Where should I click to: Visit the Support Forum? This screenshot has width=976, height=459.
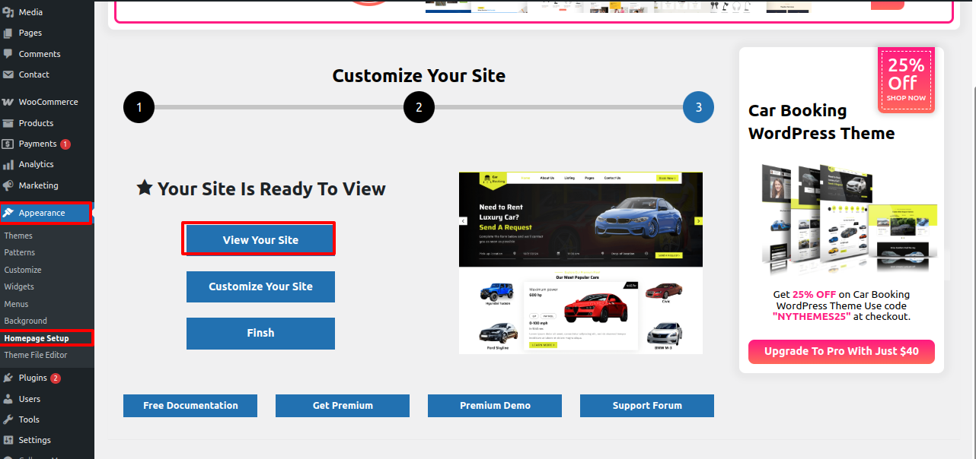(x=647, y=406)
